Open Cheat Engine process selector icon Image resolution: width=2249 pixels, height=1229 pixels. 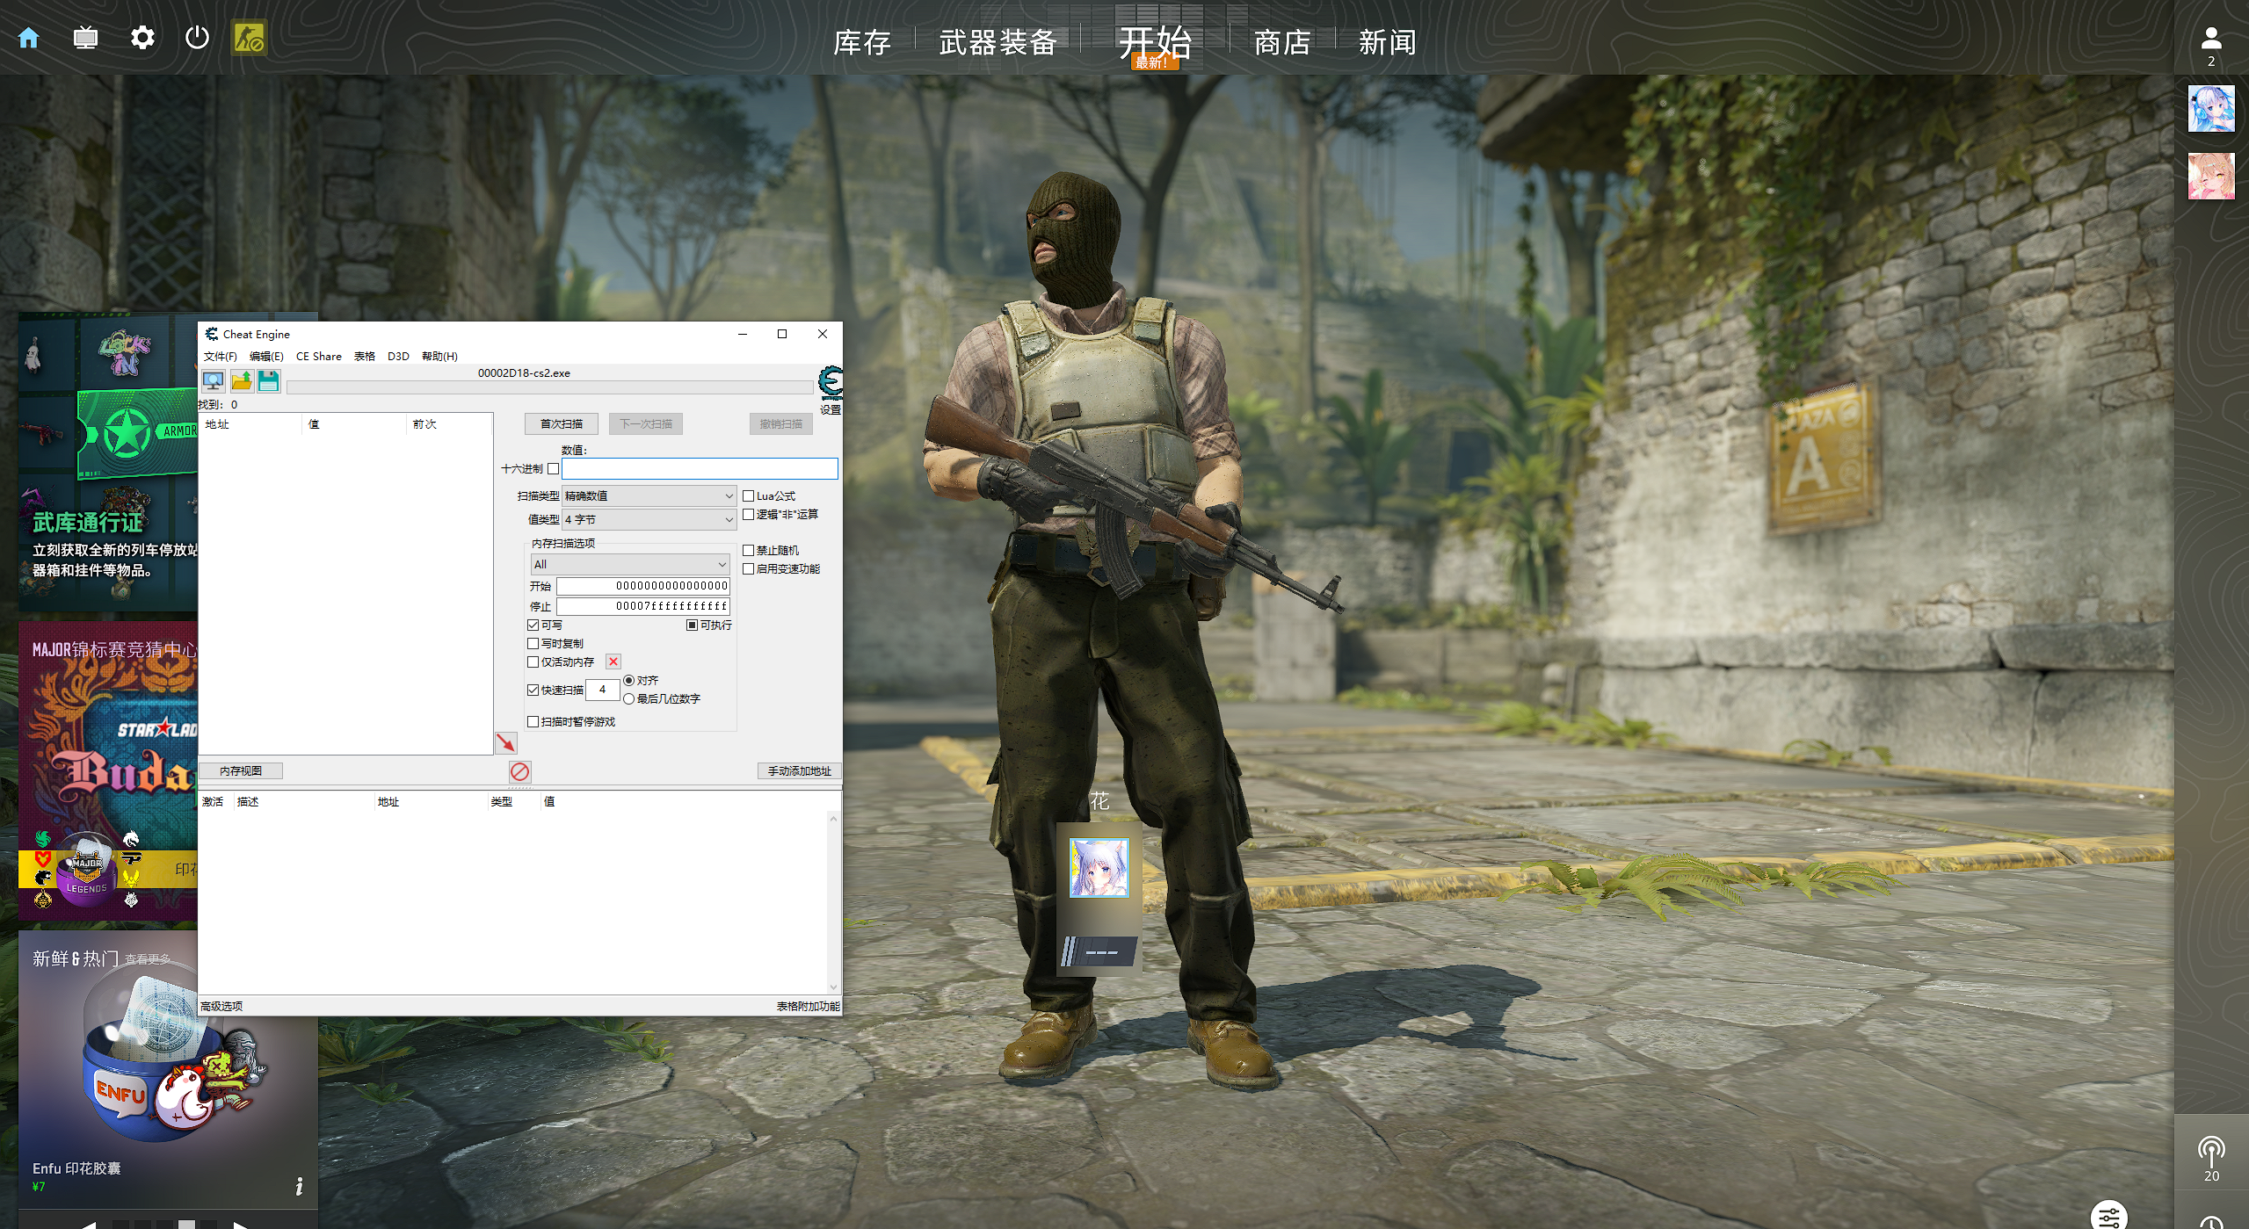[x=214, y=381]
